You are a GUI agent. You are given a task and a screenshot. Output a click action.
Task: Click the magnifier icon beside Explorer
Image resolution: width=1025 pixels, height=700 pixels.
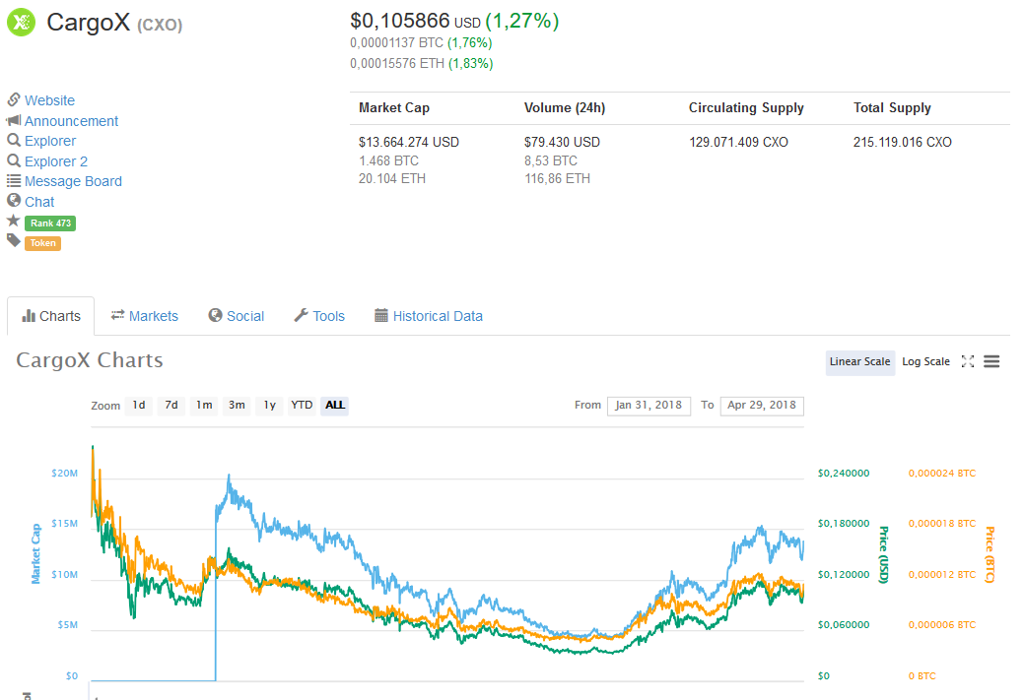tap(14, 141)
